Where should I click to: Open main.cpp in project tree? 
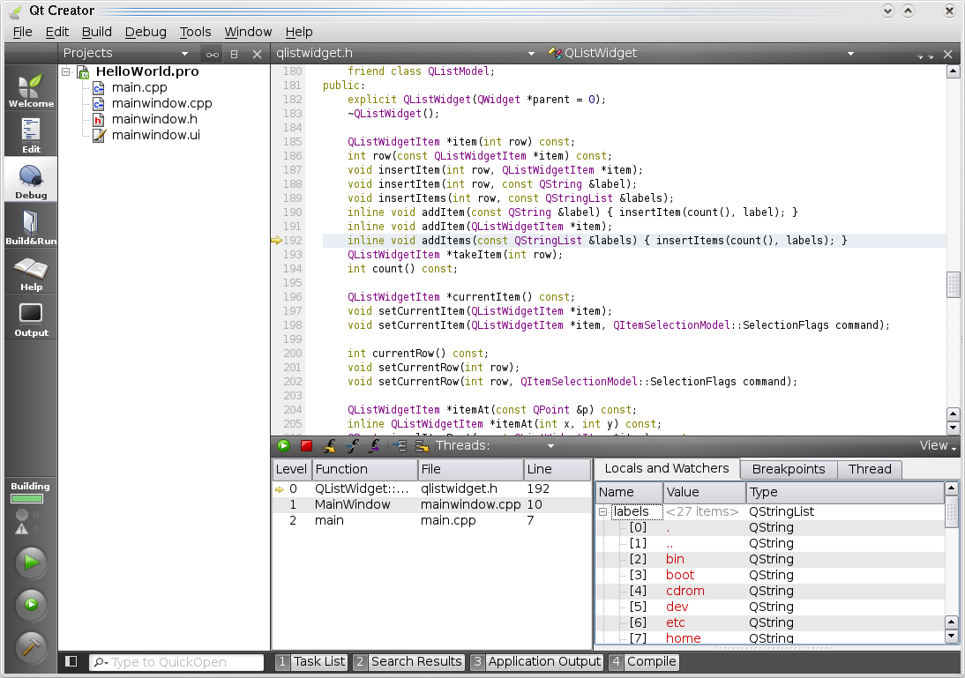coord(139,87)
